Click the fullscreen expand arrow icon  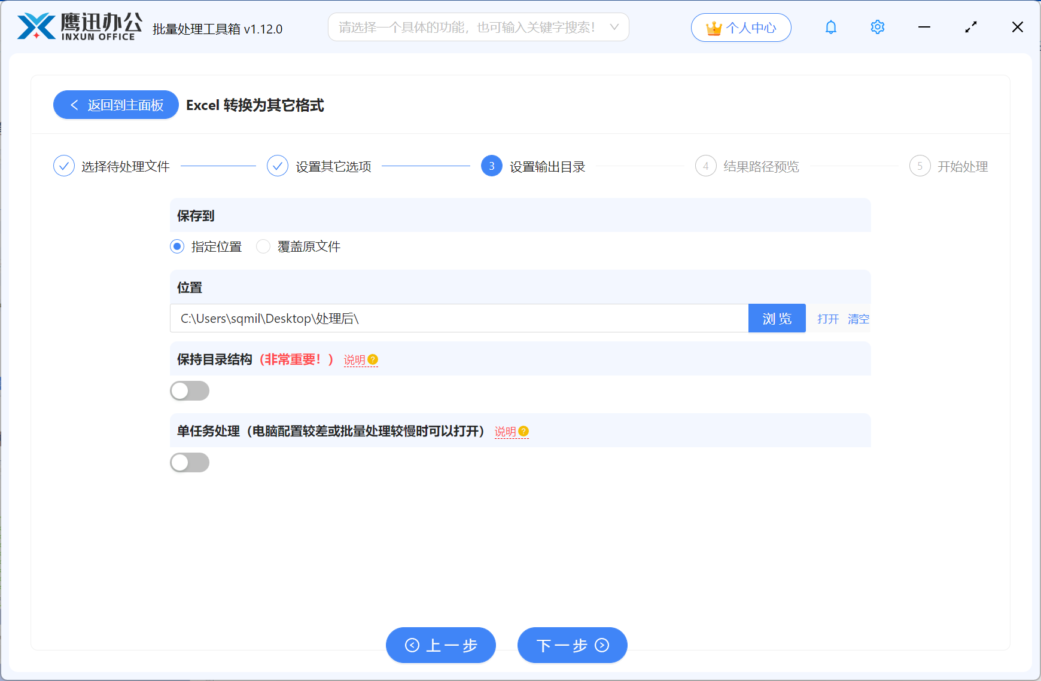(970, 27)
